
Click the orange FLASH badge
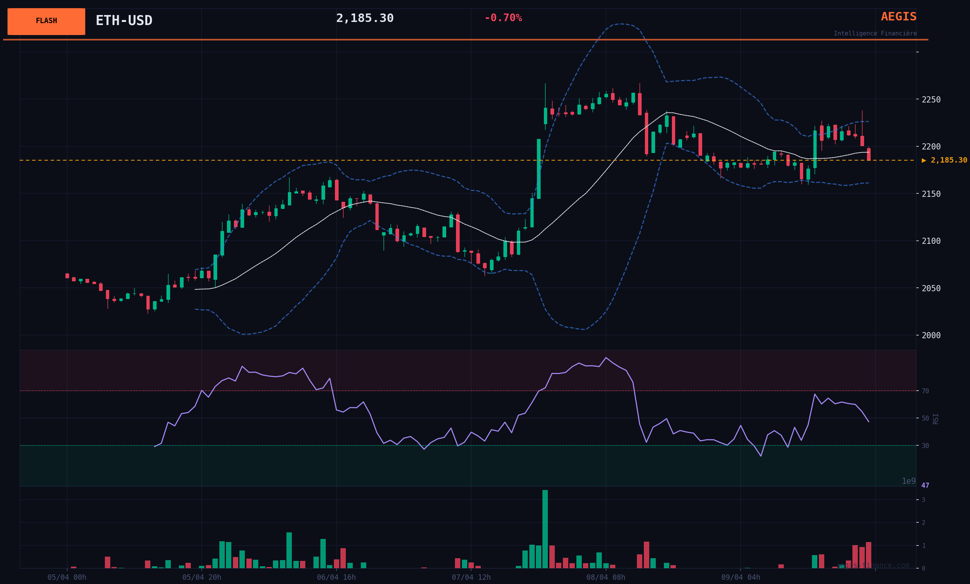click(x=46, y=21)
